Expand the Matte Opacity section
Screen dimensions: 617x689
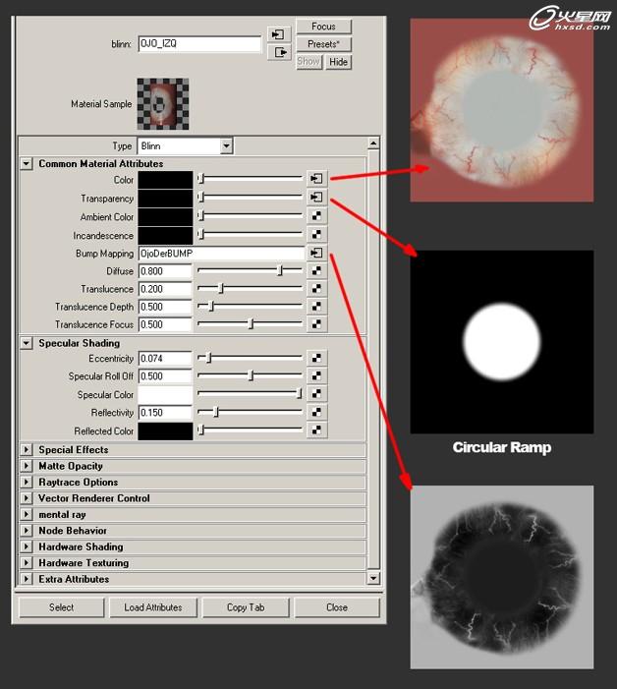(x=27, y=466)
